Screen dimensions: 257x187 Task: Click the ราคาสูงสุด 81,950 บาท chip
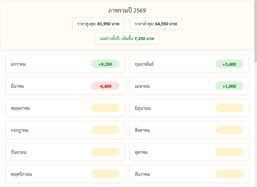[x=98, y=24]
